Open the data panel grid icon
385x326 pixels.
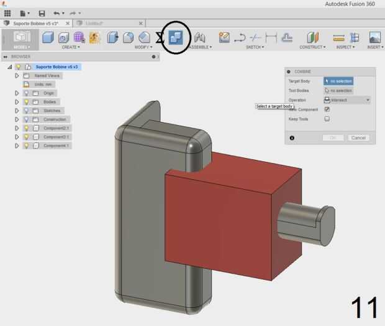[7, 13]
